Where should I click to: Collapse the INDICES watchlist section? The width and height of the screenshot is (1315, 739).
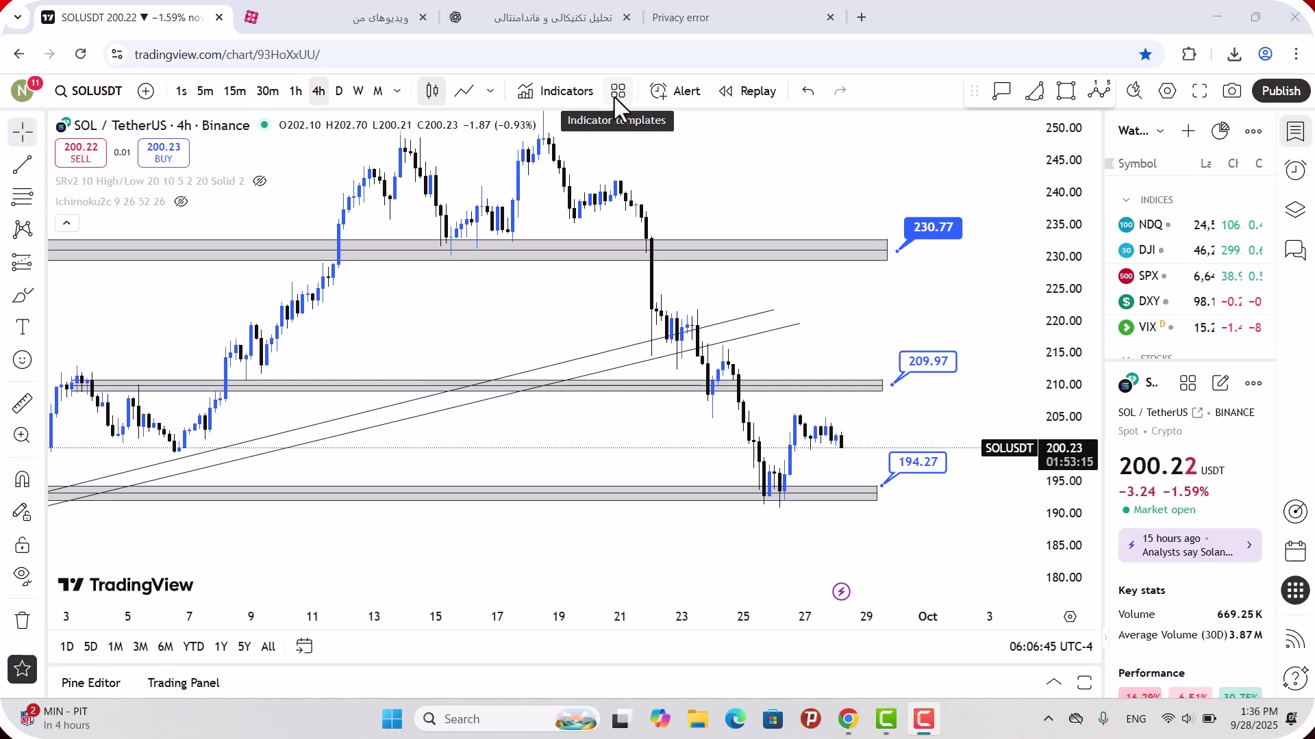1126,200
